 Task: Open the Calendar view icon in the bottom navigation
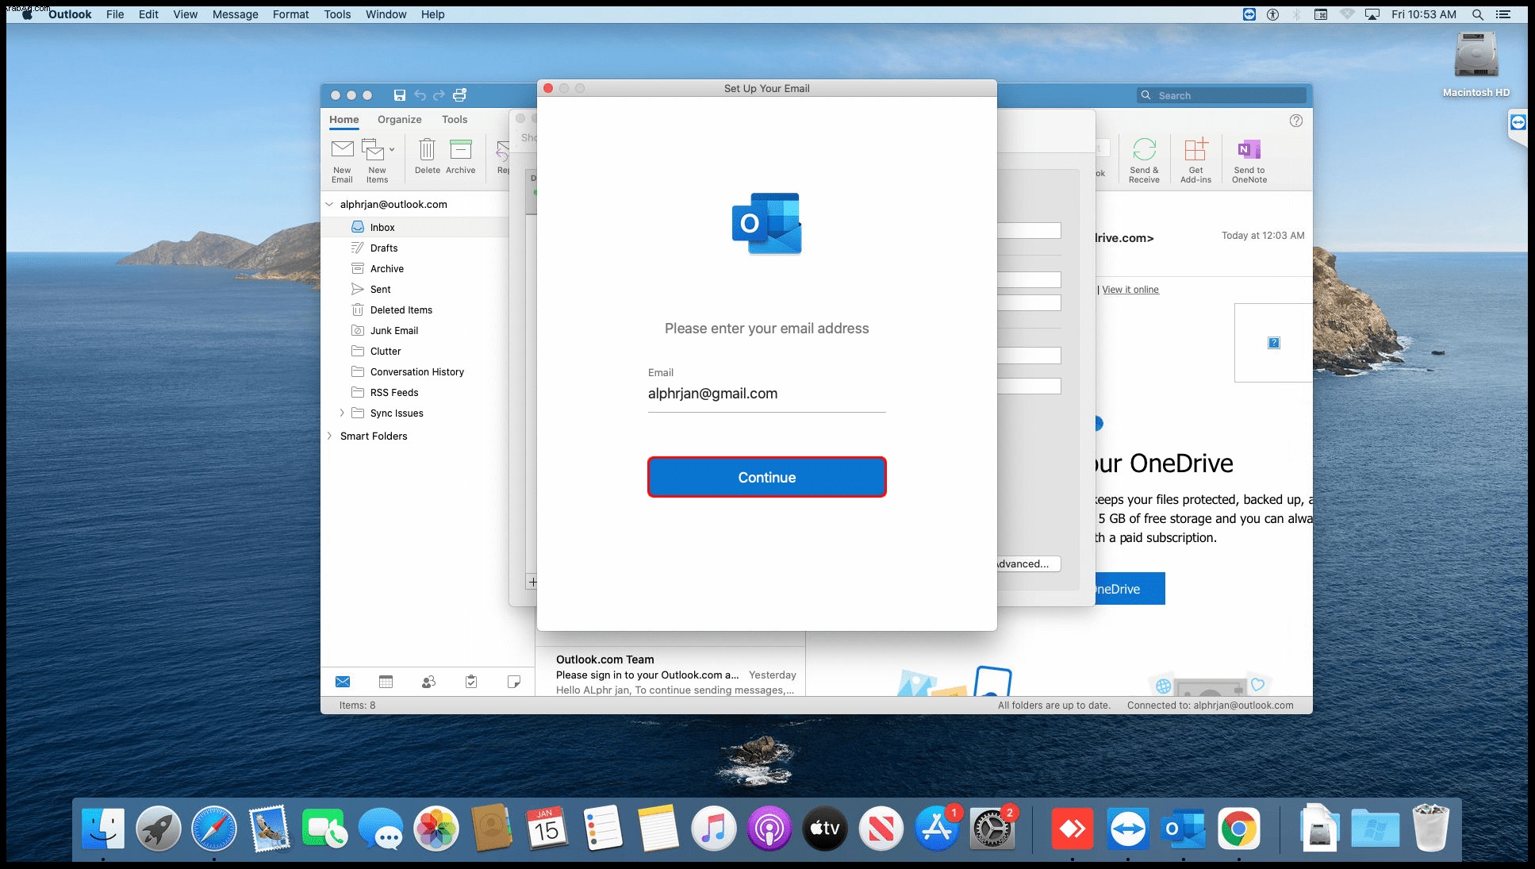tap(386, 682)
